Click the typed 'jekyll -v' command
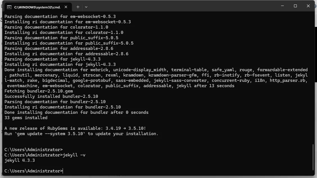 tap(74, 155)
